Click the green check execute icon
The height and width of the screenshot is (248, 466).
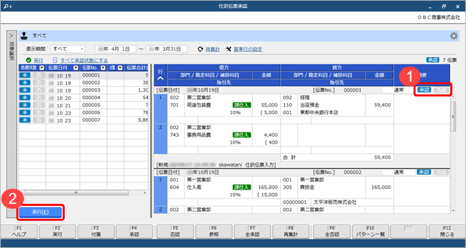point(29,60)
